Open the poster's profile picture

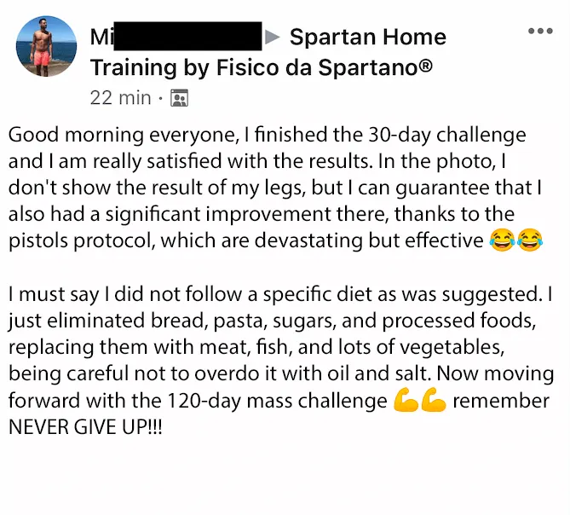tap(46, 46)
